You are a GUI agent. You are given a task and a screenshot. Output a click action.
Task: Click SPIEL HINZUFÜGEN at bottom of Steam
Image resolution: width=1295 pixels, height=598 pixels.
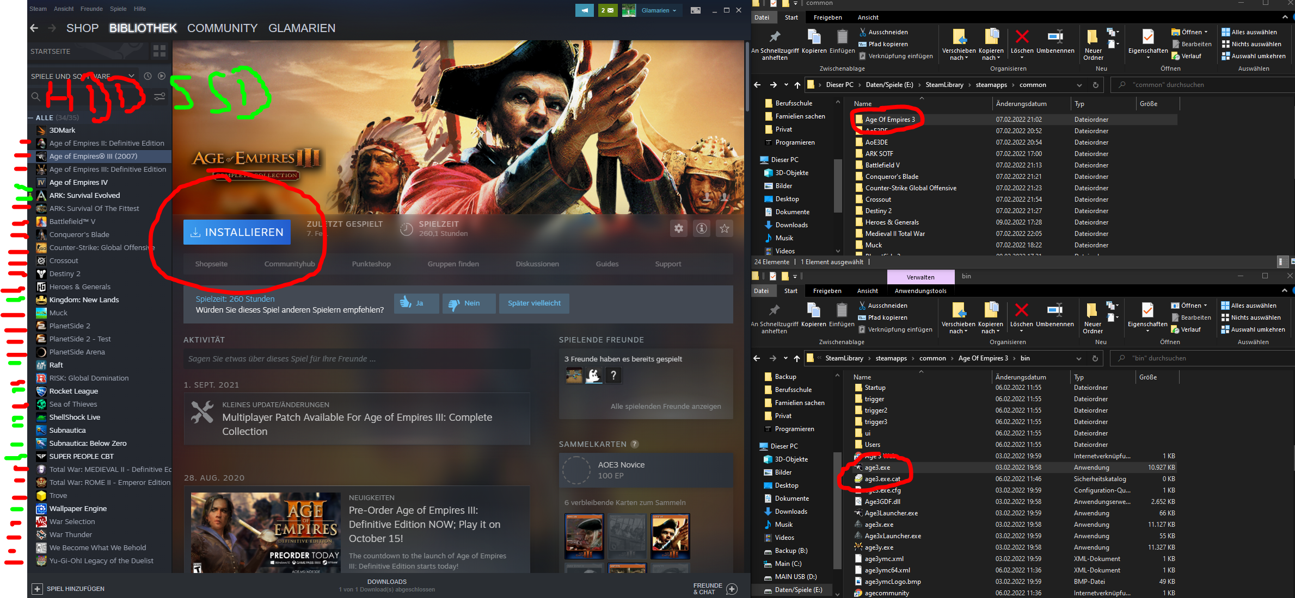coord(69,589)
